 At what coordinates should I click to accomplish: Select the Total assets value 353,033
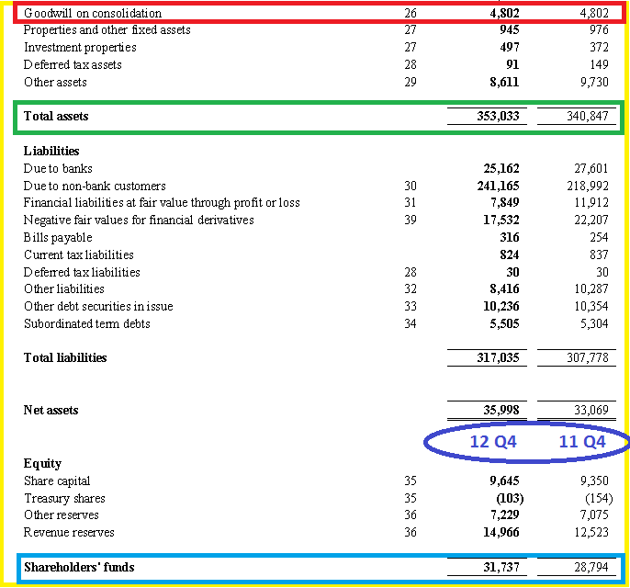click(x=498, y=116)
